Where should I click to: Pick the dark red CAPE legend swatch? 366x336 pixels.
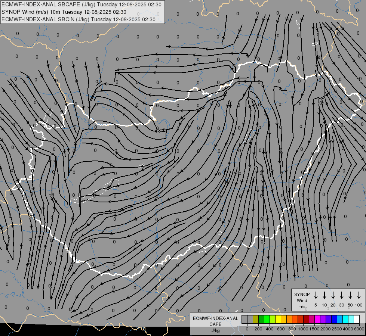306,320
